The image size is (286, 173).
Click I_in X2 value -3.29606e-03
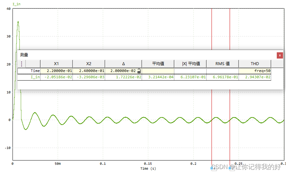[89, 77]
